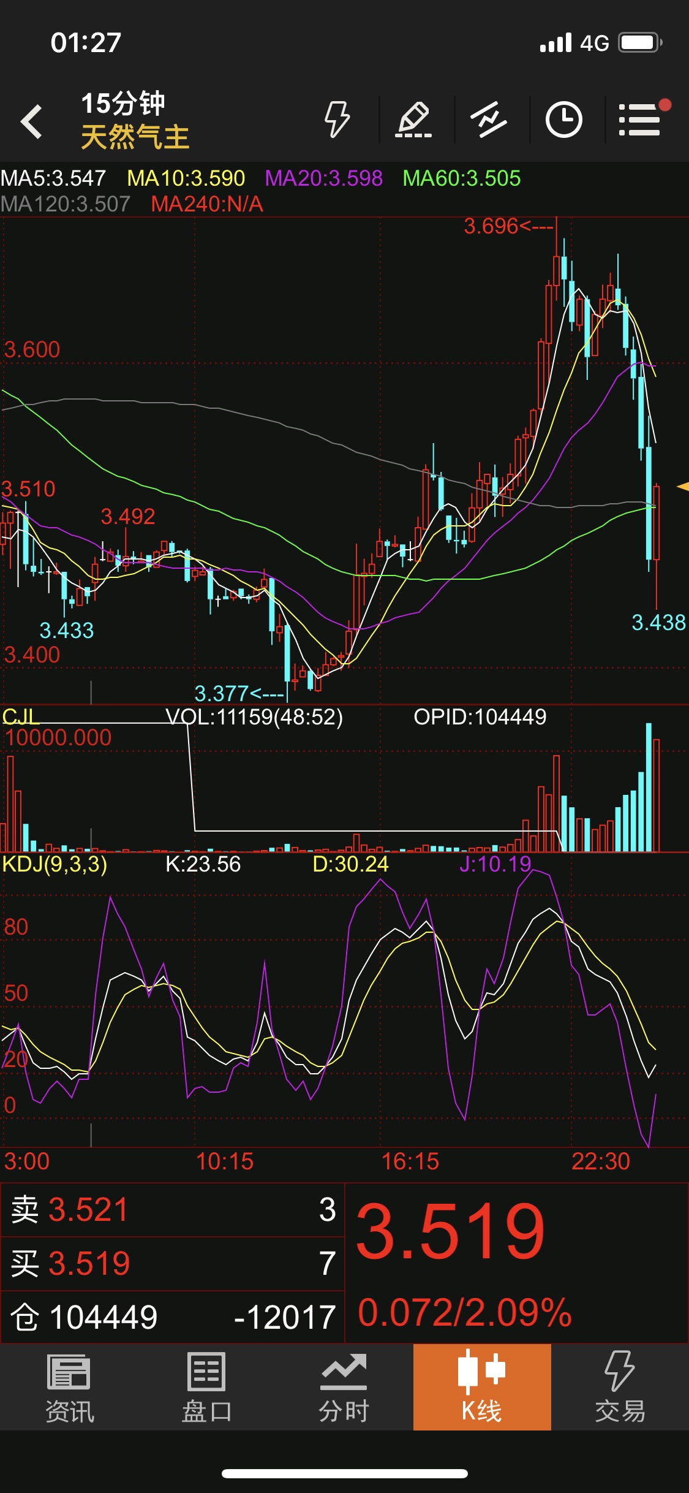The image size is (689, 1493).
Task: Tap the orange current-price arrow marker
Action: pyautogui.click(x=683, y=487)
